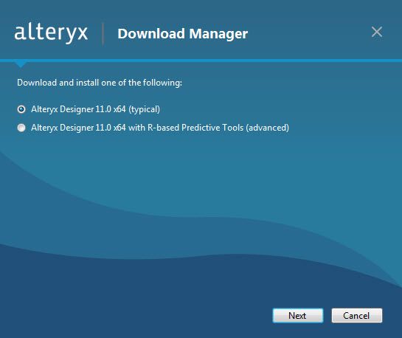Screen dimensions: 402x338
Task: Click the 'Download Manager' title text
Action: [182, 34]
